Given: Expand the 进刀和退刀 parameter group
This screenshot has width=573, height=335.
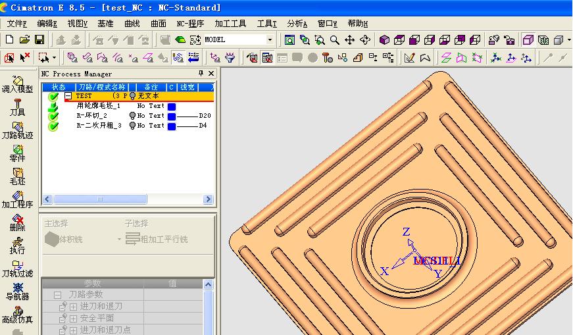Looking at the screenshot, I should tap(73, 307).
